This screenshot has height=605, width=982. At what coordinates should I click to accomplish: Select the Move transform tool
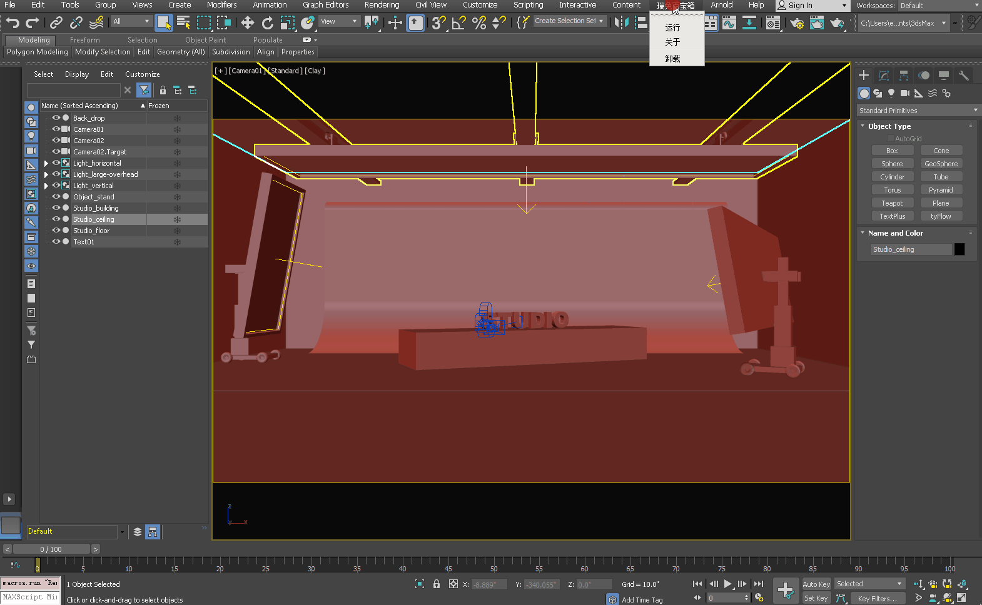(x=247, y=23)
